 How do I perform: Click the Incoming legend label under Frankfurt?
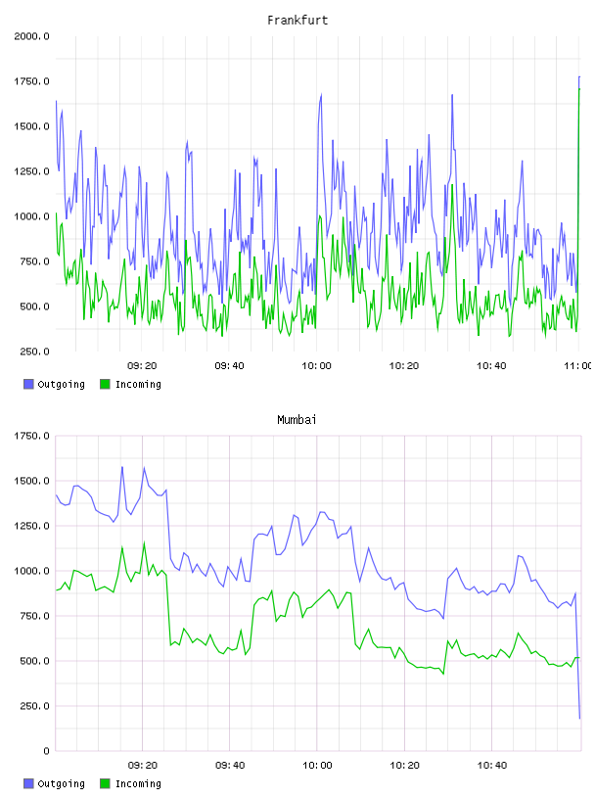[x=138, y=385]
